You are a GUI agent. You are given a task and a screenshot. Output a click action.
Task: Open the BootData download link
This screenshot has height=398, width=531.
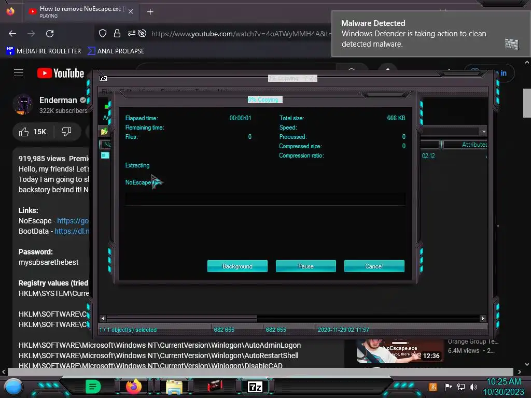[x=72, y=231]
